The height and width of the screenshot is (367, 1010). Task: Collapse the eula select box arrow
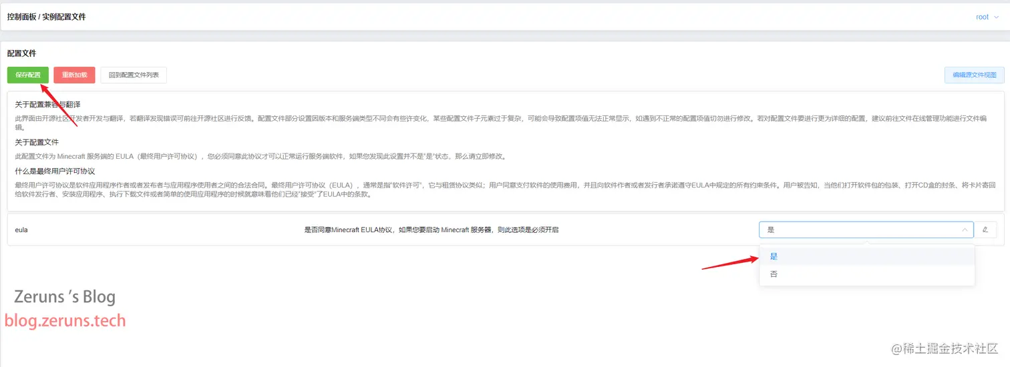coord(964,230)
